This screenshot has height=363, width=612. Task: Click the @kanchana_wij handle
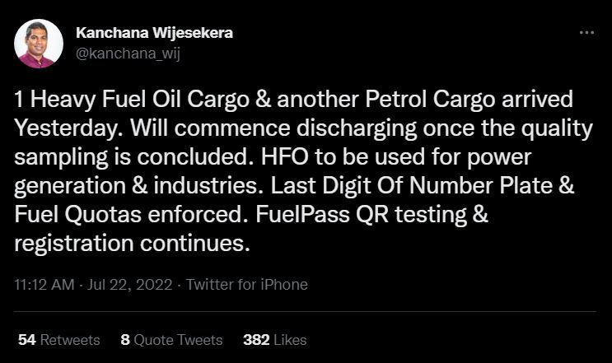[x=128, y=54]
